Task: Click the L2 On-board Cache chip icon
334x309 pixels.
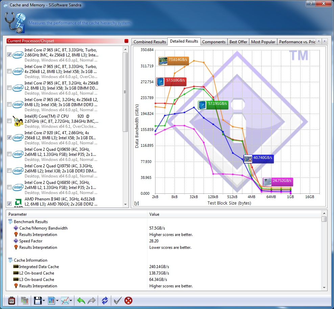Action: [x=16, y=273]
